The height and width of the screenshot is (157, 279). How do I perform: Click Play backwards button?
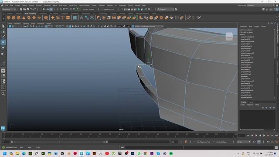coord(260,136)
